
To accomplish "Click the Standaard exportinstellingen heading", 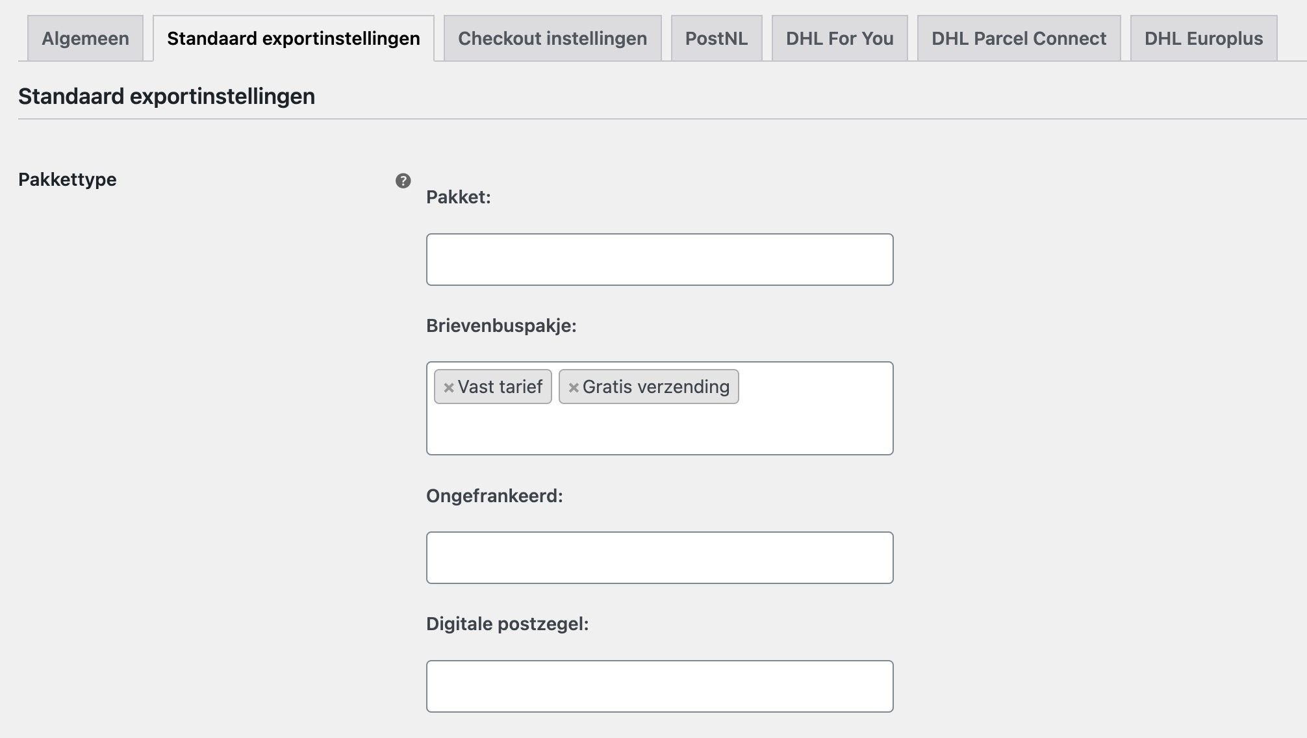I will 166,96.
